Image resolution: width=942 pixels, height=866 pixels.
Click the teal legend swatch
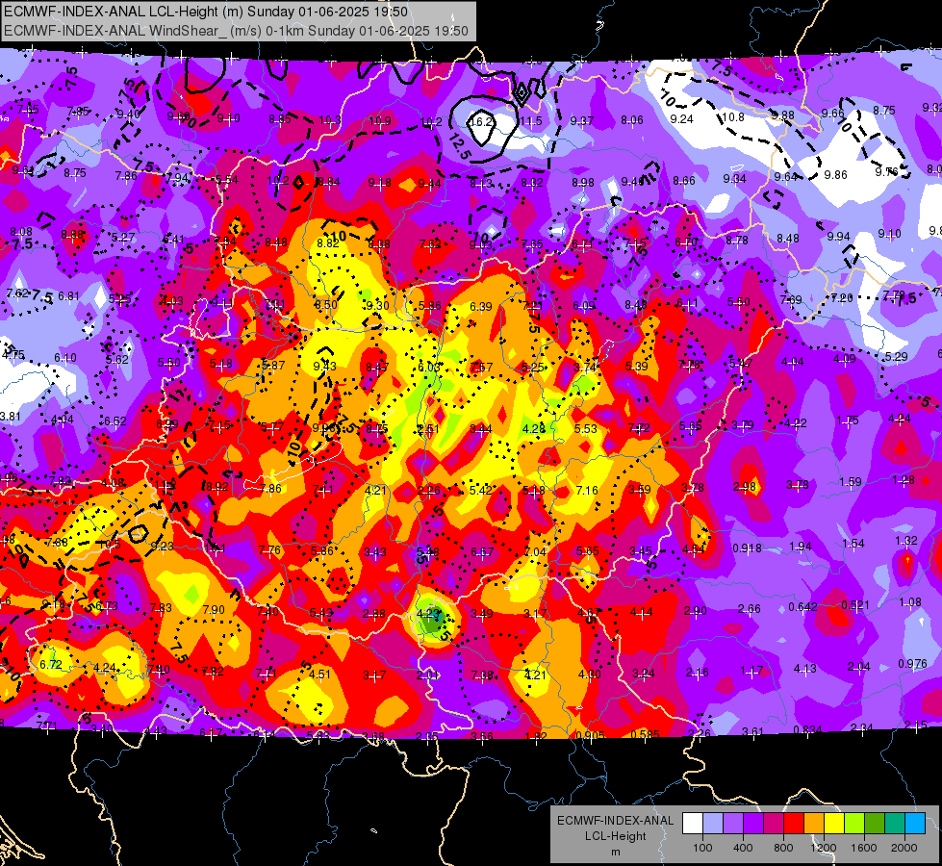click(x=895, y=823)
